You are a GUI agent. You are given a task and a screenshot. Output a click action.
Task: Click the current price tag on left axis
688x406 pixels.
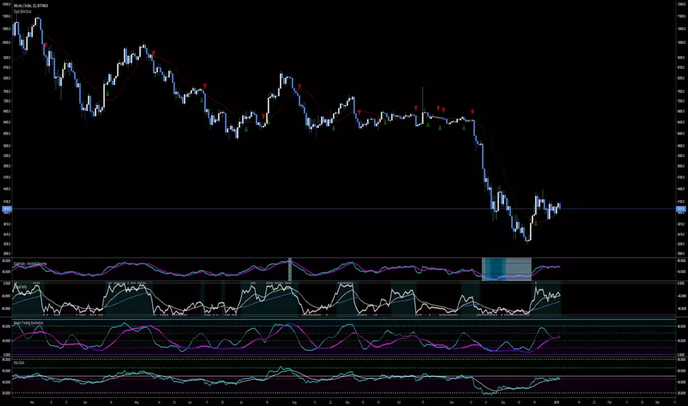point(7,209)
